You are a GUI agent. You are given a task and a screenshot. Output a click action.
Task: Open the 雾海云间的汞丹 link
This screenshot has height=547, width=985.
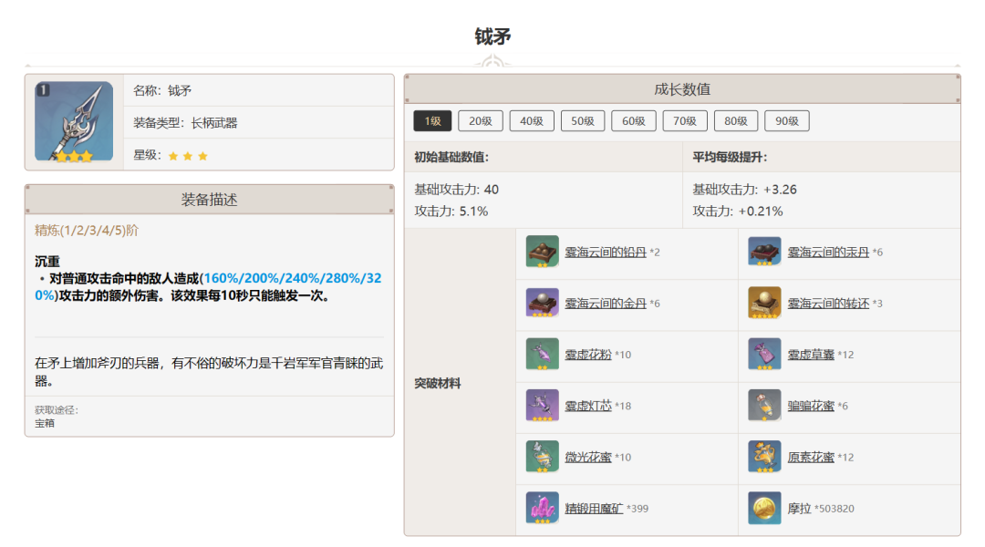coord(828,252)
